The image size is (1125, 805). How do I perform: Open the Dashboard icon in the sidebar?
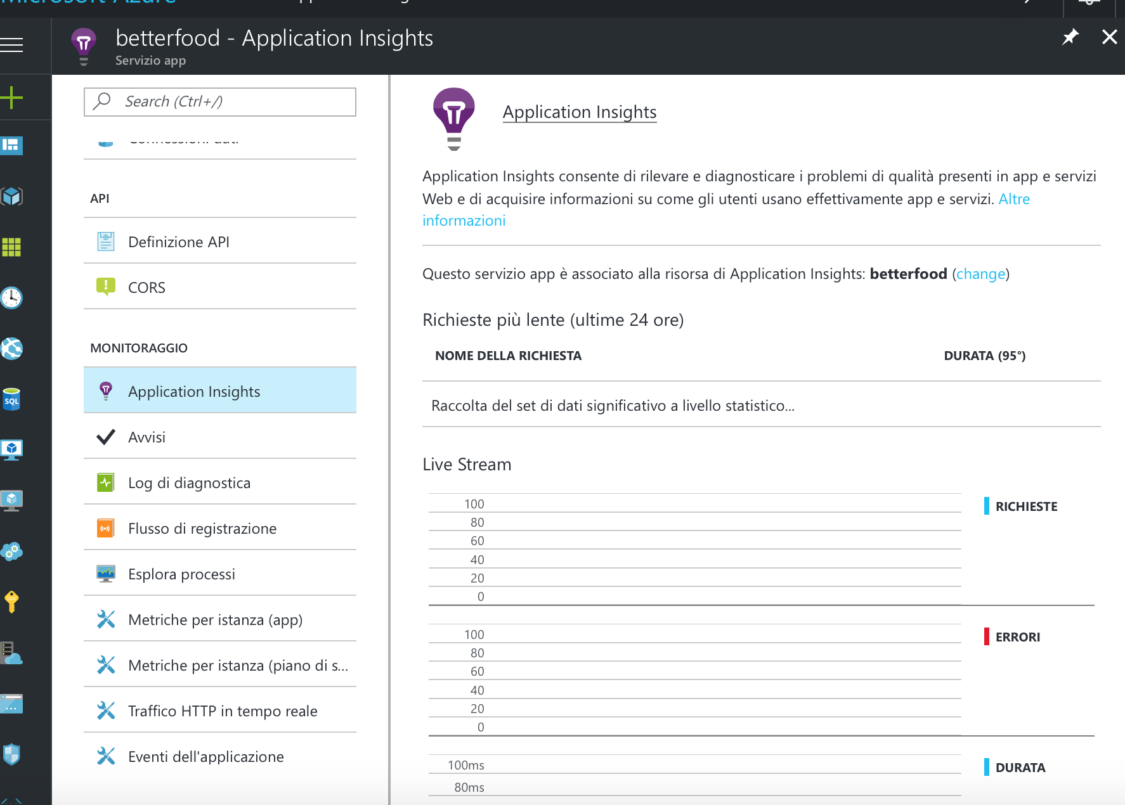[x=11, y=146]
